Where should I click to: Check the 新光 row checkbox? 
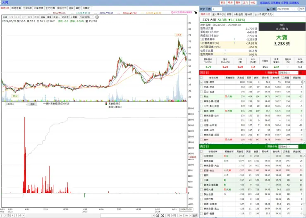(201, 97)
